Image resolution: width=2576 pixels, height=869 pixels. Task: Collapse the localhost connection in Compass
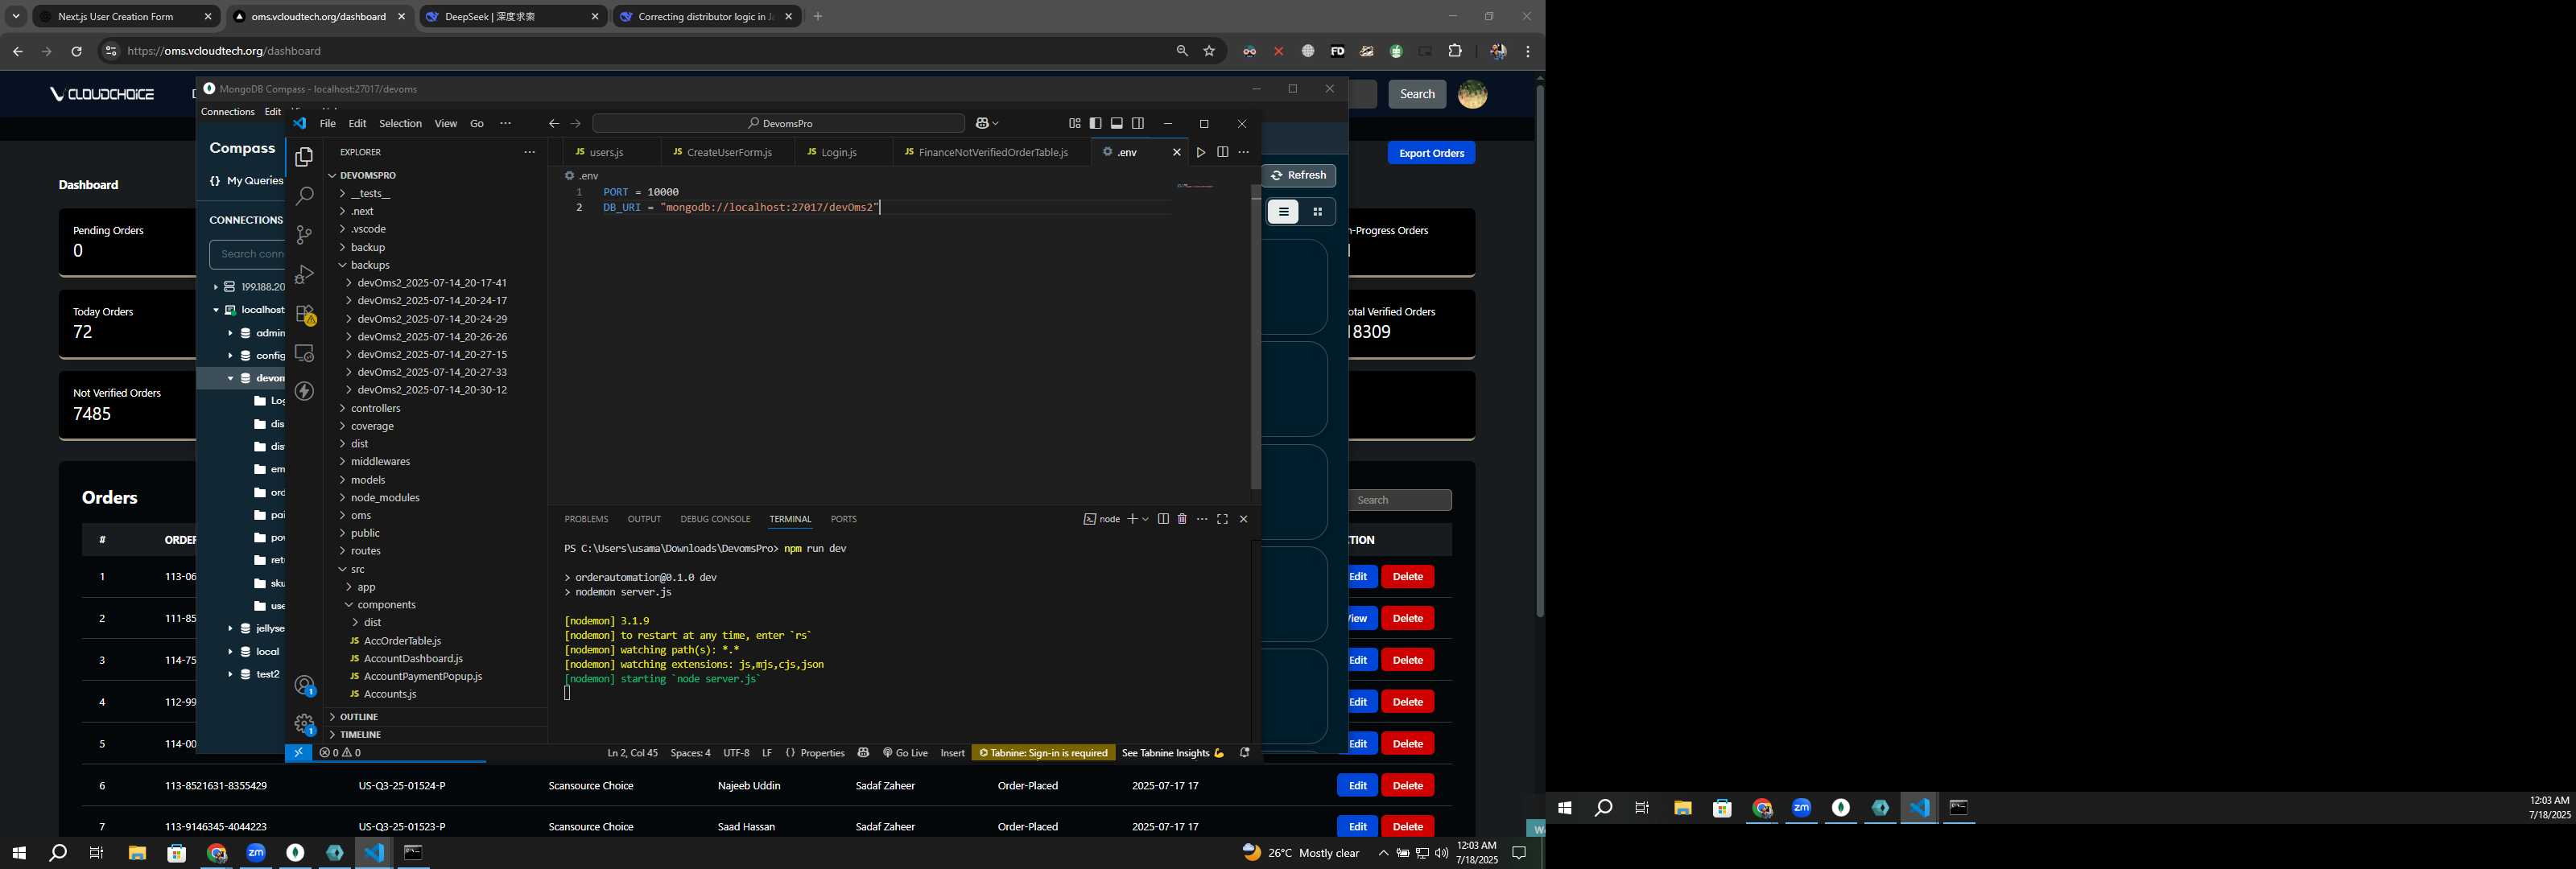(x=215, y=310)
